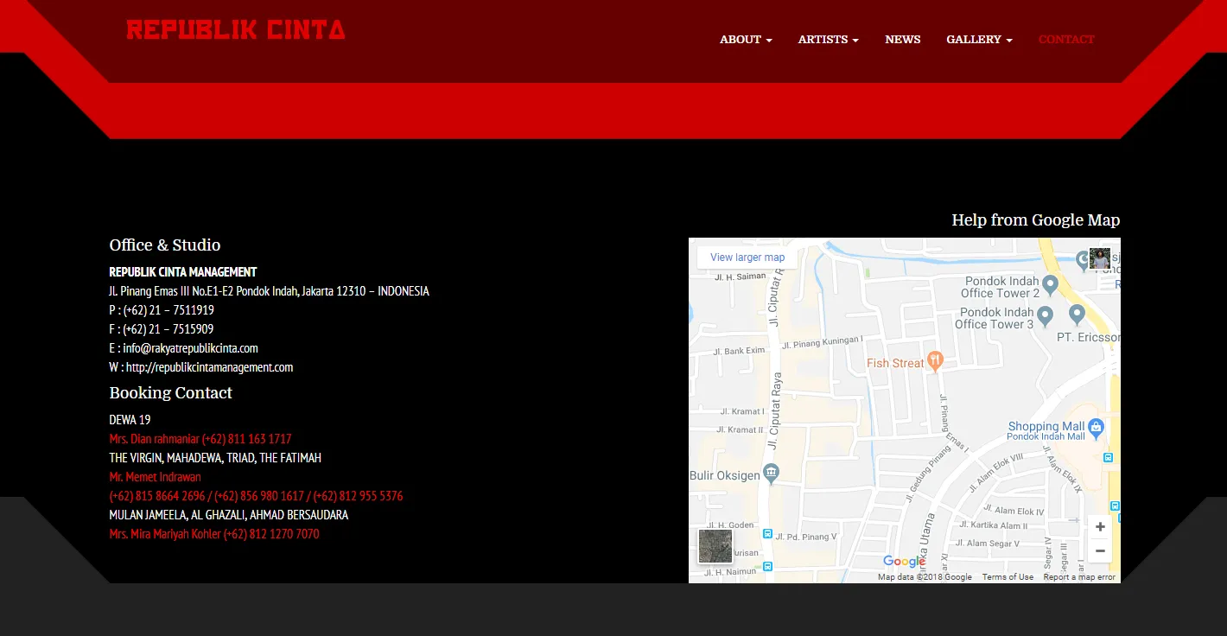Expand the ARTISTS dropdown menu
This screenshot has height=636, width=1227.
coord(828,40)
